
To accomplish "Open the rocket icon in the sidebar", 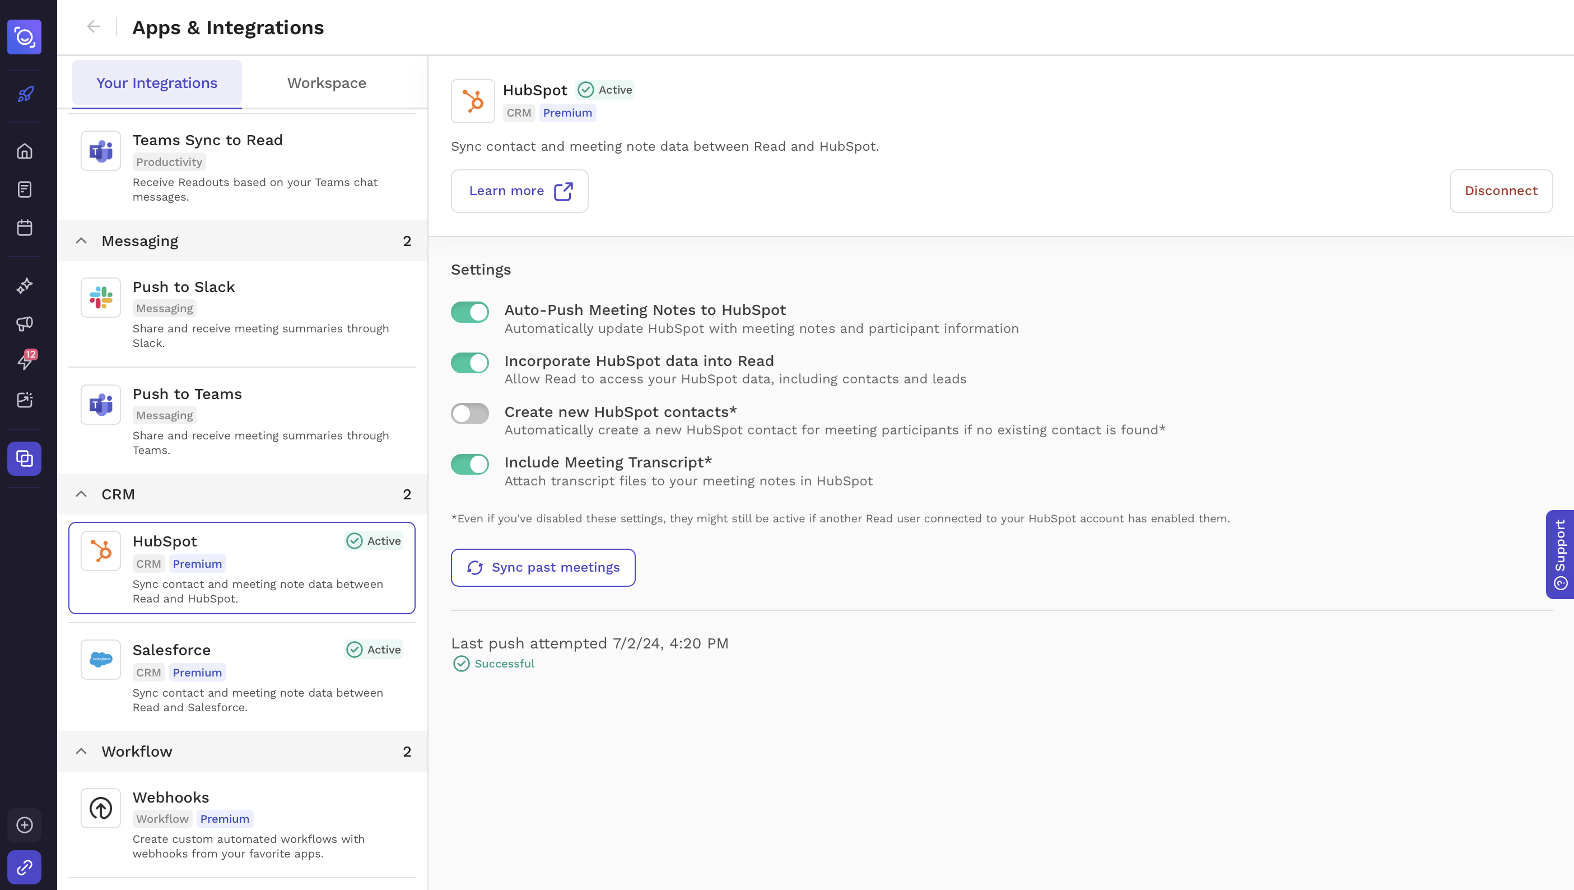I will coord(25,94).
